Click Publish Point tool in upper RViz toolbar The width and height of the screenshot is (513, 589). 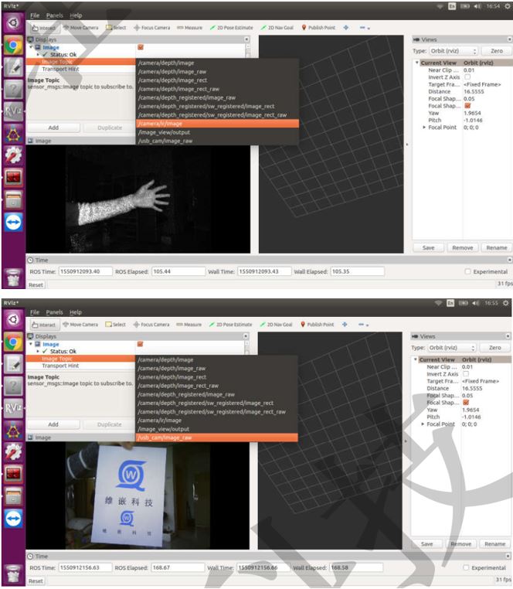click(318, 28)
